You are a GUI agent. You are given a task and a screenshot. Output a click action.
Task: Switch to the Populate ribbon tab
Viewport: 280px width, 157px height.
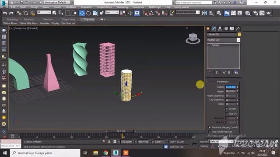click(89, 19)
